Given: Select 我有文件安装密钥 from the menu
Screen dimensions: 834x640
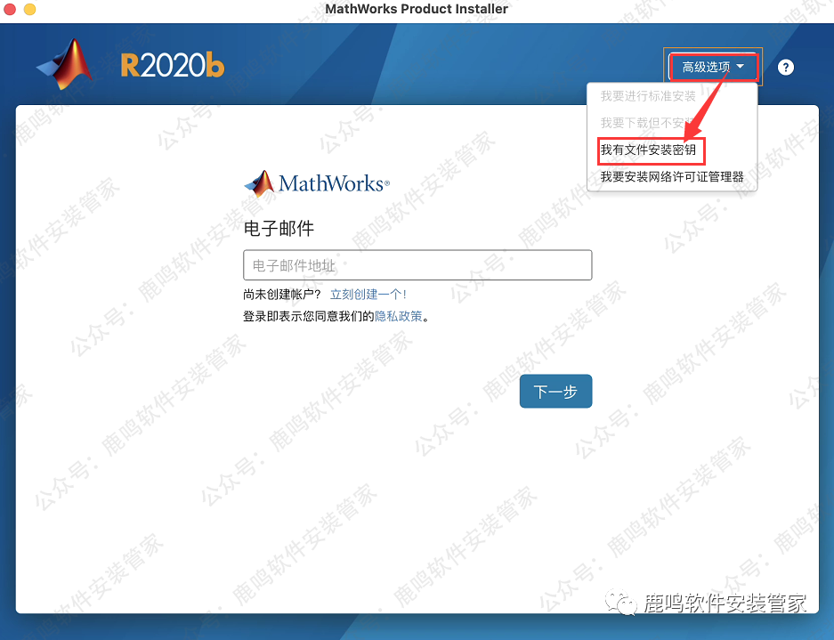Looking at the screenshot, I should click(648, 150).
